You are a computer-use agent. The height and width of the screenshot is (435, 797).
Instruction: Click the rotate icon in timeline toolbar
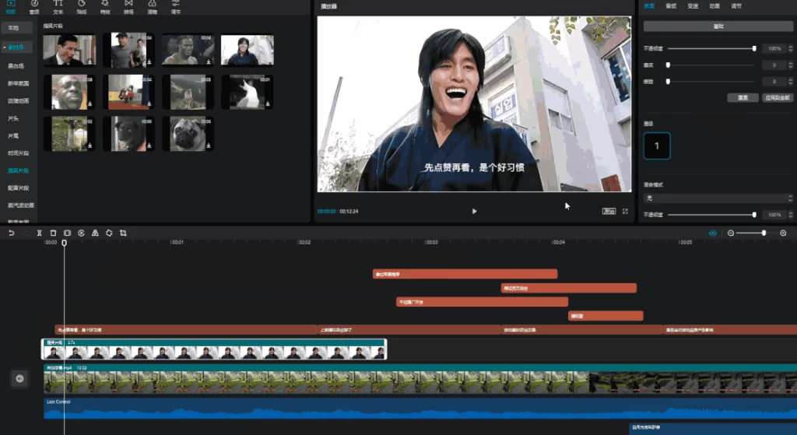[x=109, y=233]
